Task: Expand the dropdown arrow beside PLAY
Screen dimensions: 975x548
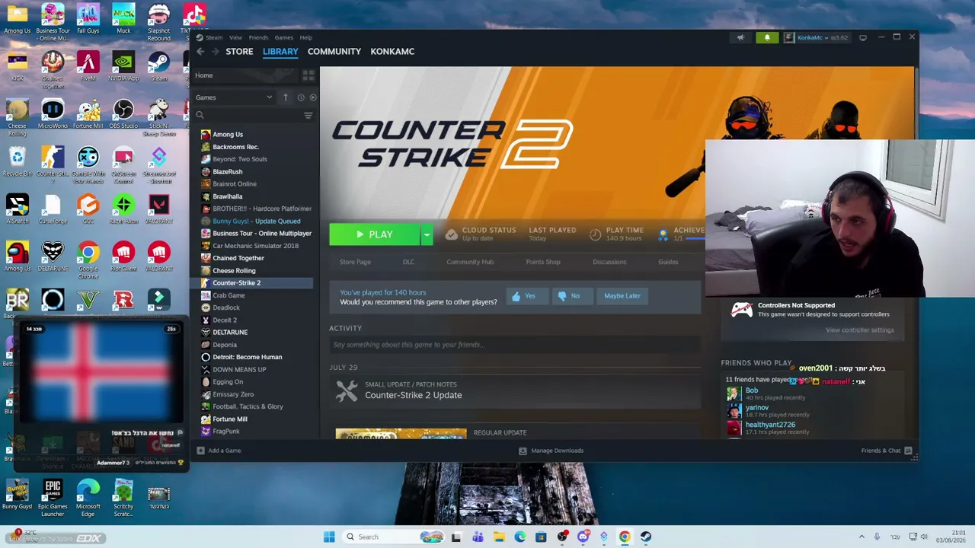Action: tap(427, 234)
